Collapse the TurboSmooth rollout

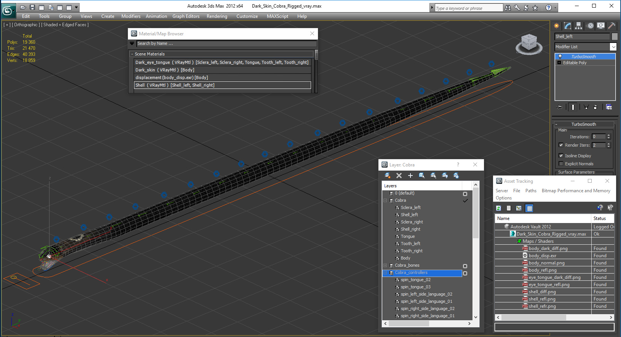[x=556, y=124]
